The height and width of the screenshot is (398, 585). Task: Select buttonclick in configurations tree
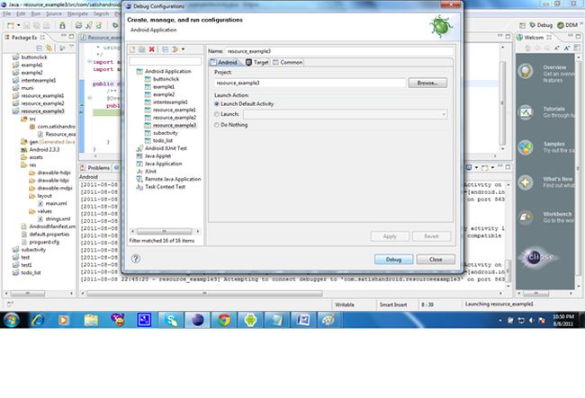pyautogui.click(x=166, y=79)
